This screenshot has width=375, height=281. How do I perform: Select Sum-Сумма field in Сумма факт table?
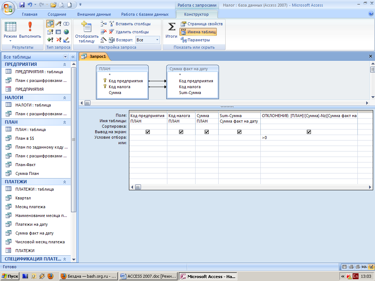tap(190, 93)
